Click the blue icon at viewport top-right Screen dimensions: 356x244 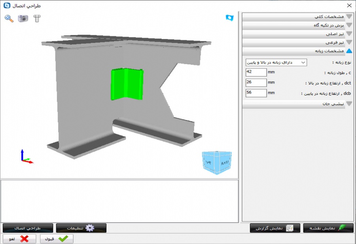coord(229,18)
